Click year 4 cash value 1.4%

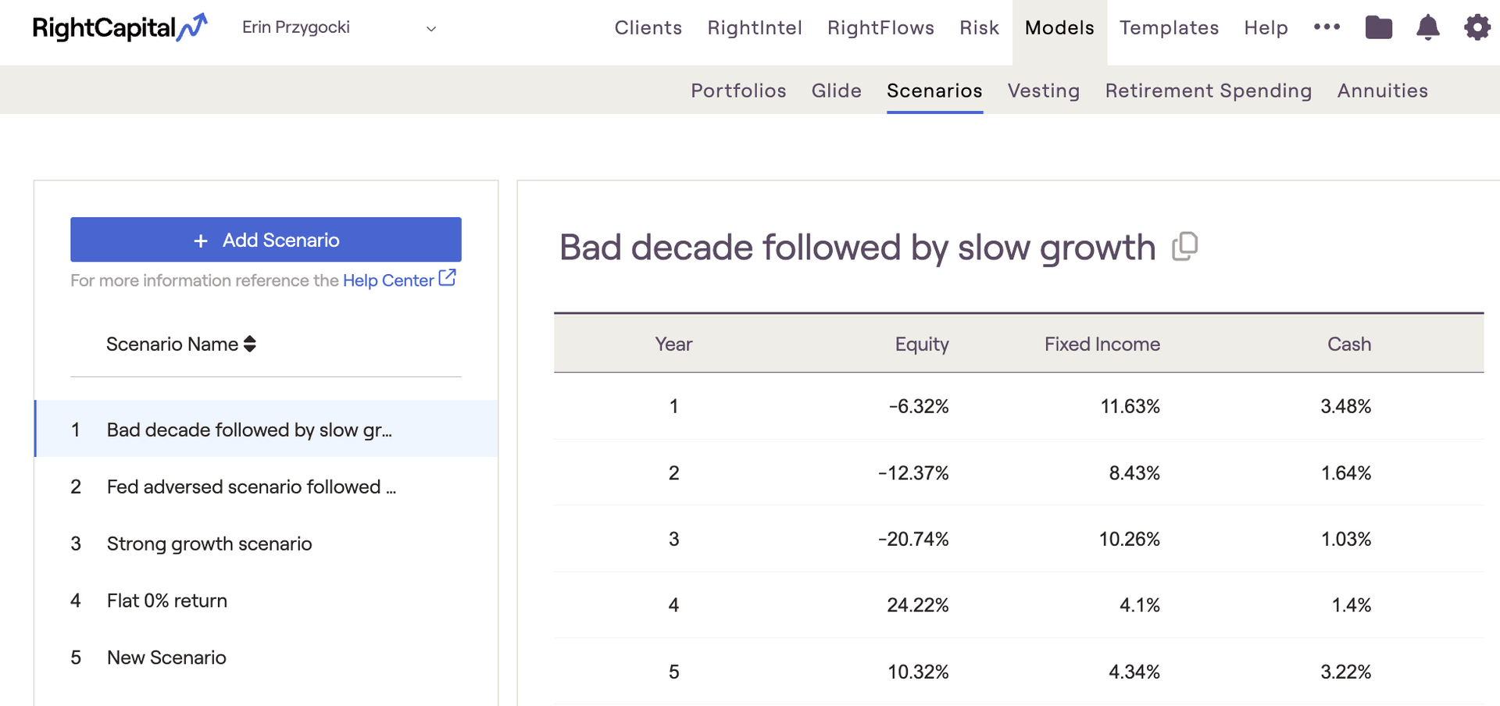point(1352,605)
